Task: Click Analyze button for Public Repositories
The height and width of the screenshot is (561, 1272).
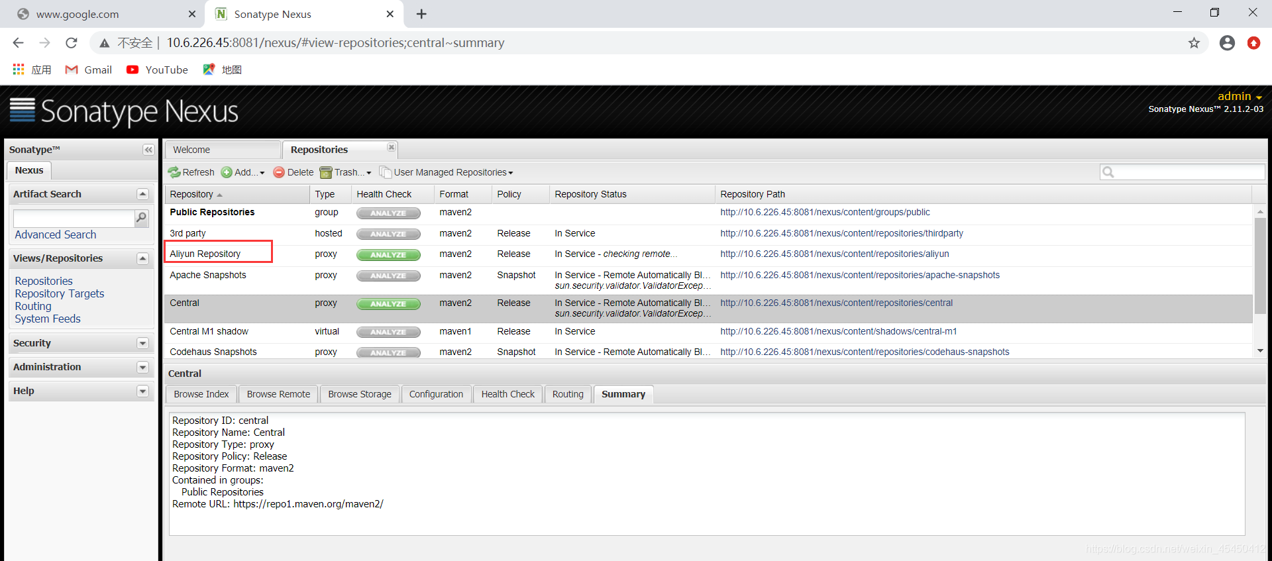Action: [388, 213]
